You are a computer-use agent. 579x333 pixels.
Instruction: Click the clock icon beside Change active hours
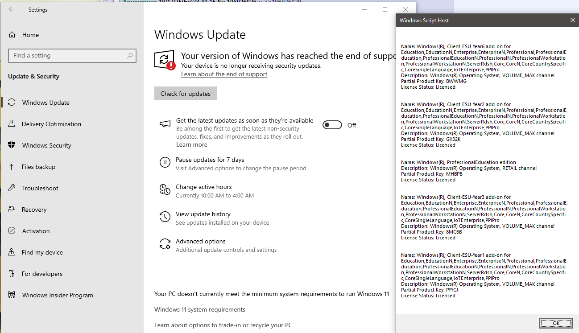(x=165, y=190)
